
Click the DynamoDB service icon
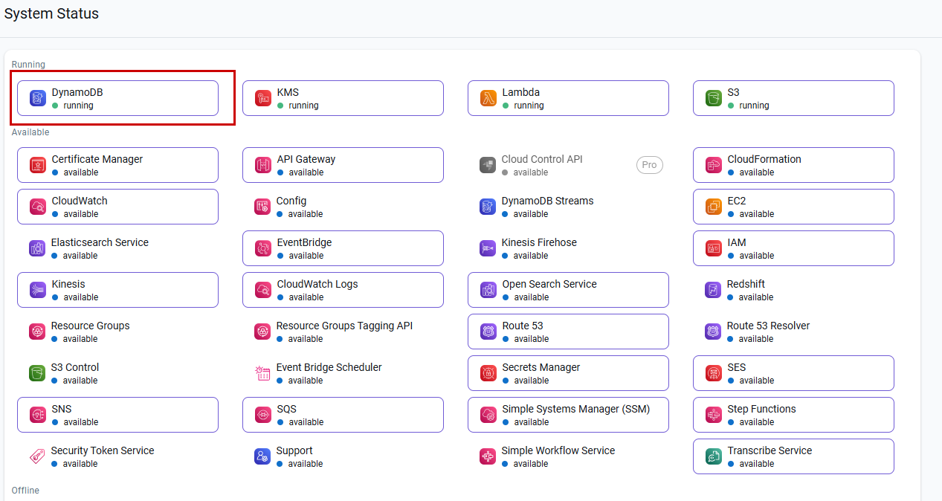coord(38,98)
